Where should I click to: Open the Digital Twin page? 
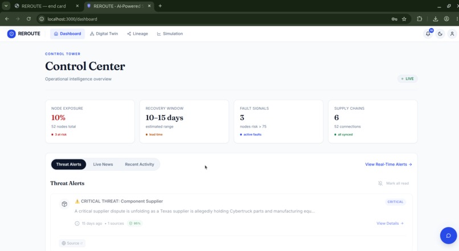coord(104,34)
